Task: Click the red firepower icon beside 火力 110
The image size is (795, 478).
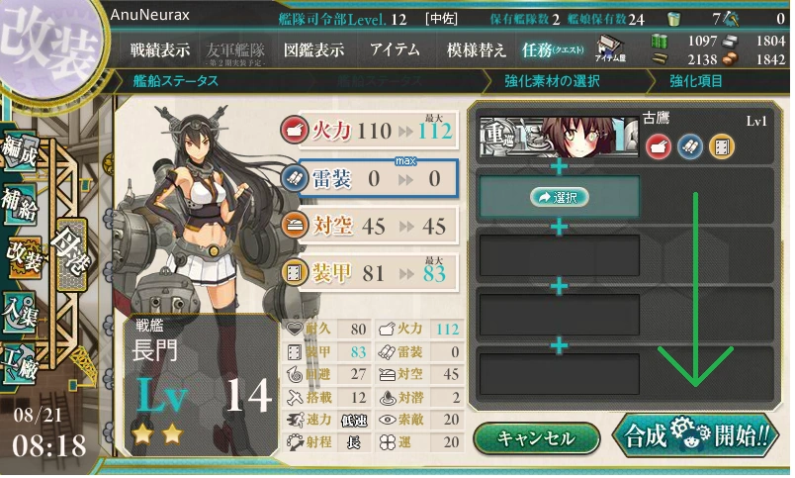Action: coord(294,130)
